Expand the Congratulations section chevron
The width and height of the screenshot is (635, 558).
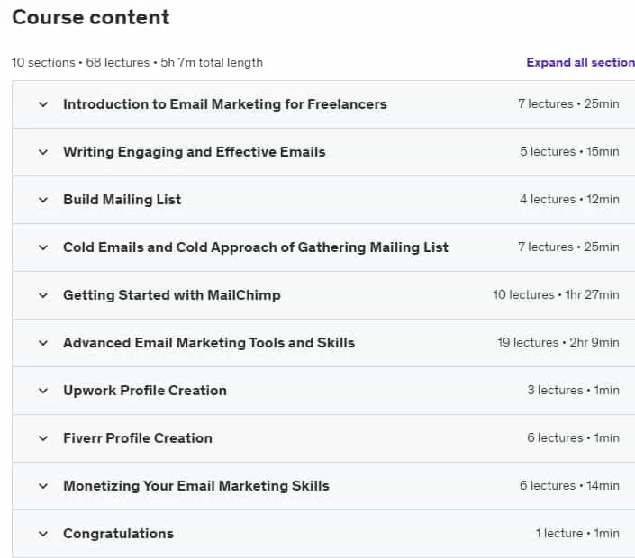click(x=43, y=534)
